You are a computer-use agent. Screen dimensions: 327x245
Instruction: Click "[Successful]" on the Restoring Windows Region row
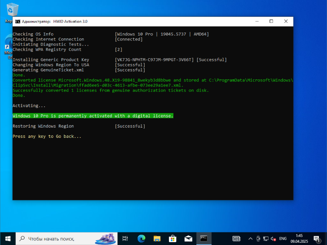click(130, 126)
